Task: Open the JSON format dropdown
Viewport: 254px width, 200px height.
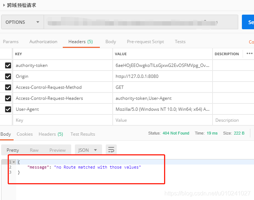Action: click(x=88, y=150)
